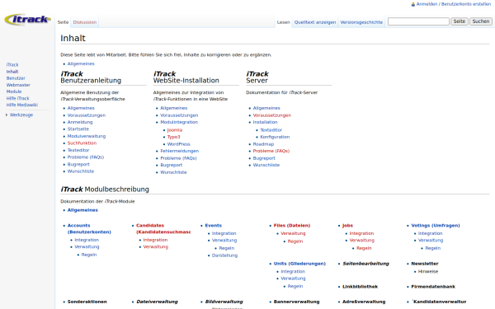Image resolution: width=495 pixels, height=309 pixels.
Task: Open Anmelden / Benutzerkonto erstellen link
Action: [453, 4]
